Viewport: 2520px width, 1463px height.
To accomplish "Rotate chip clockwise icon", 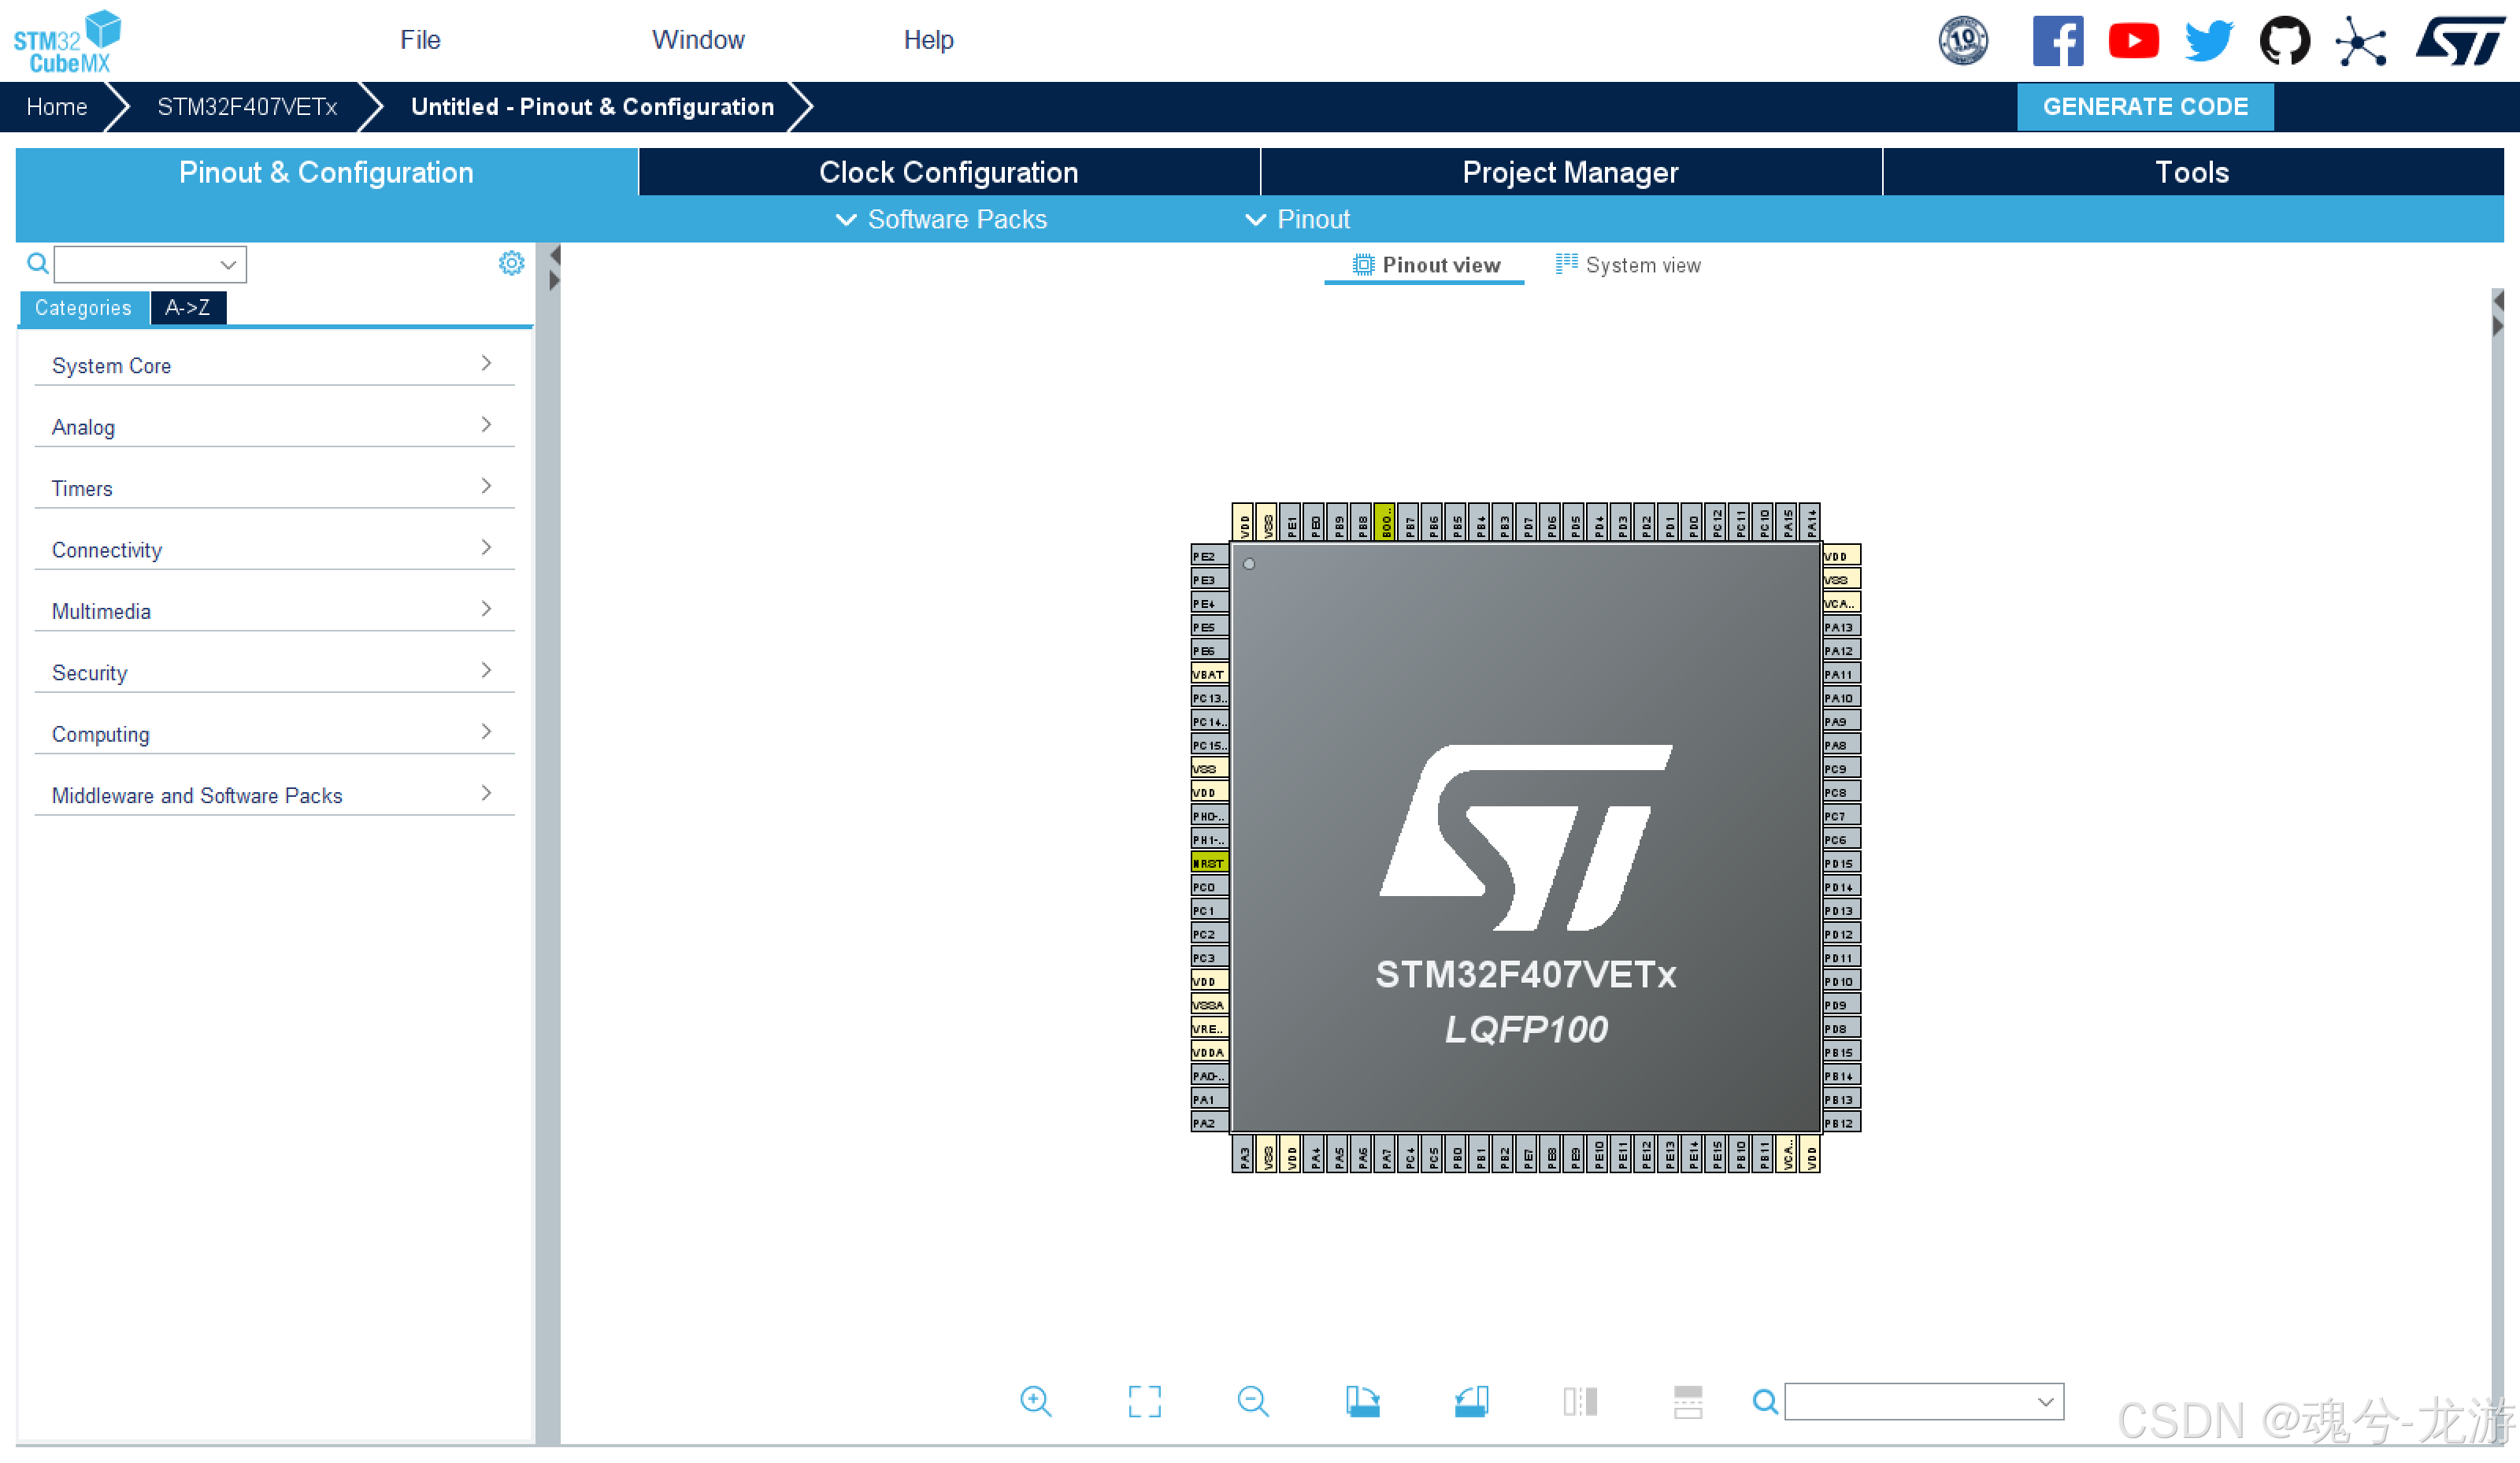I will pos(1362,1401).
